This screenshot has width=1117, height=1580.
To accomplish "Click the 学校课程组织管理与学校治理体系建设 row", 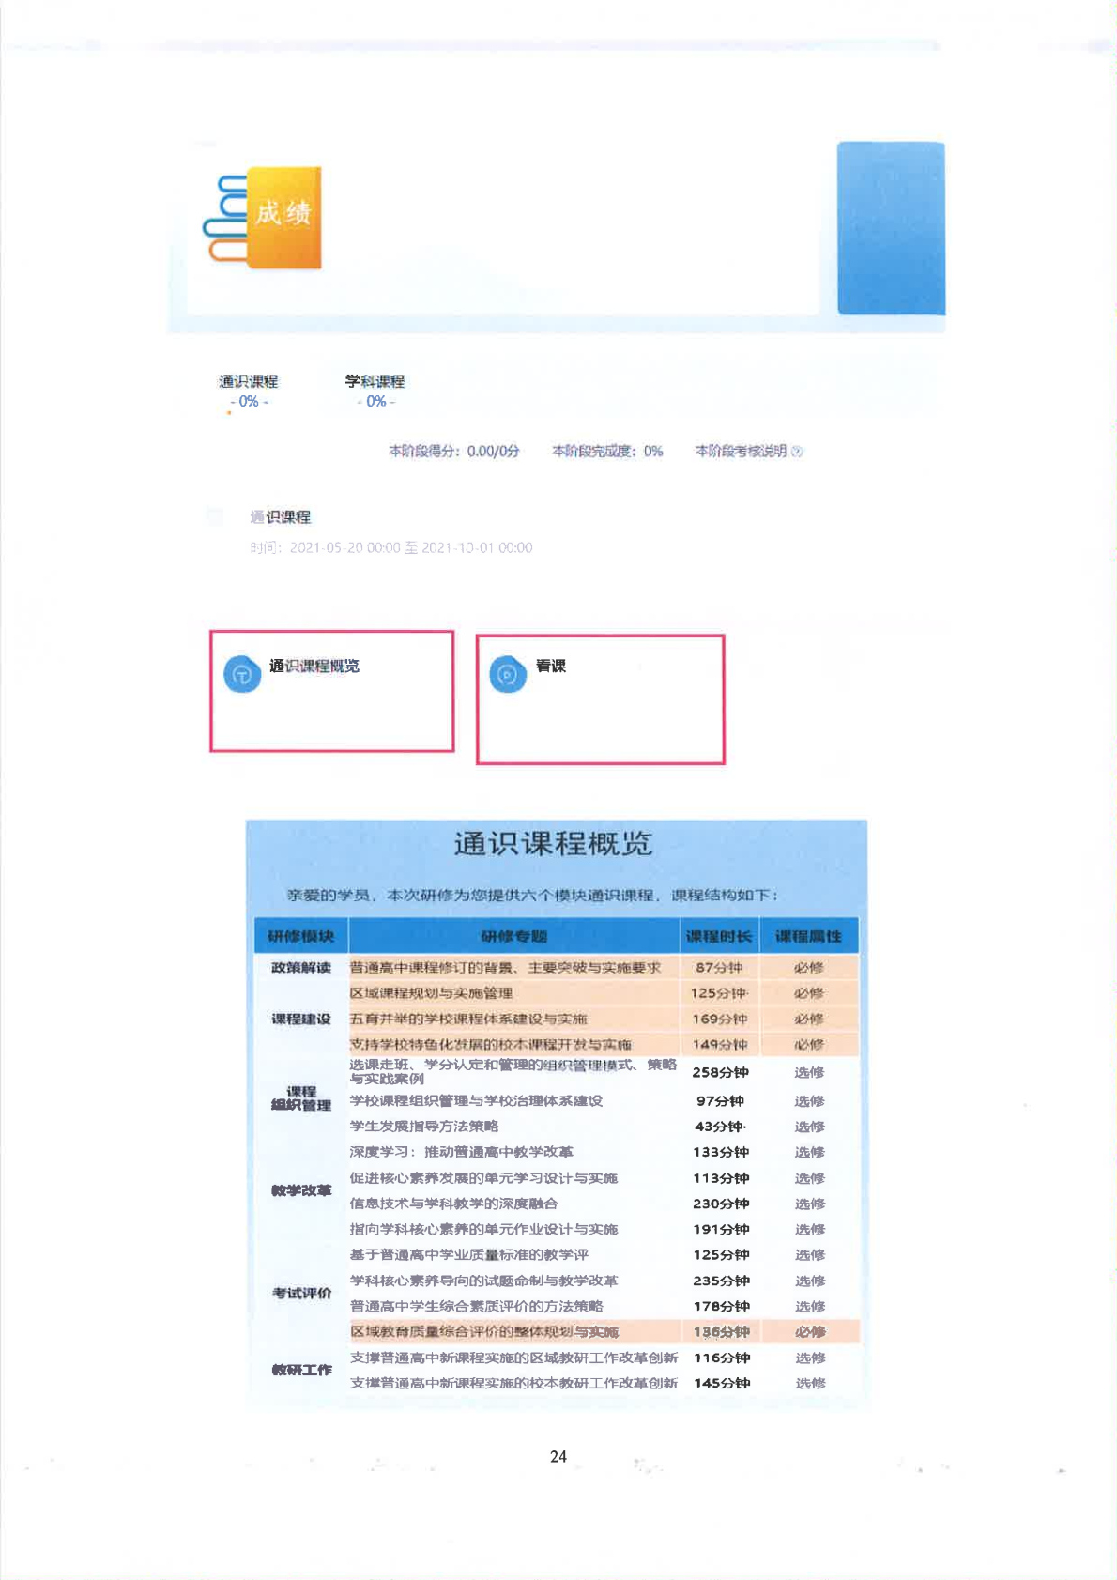I will pos(604,1101).
